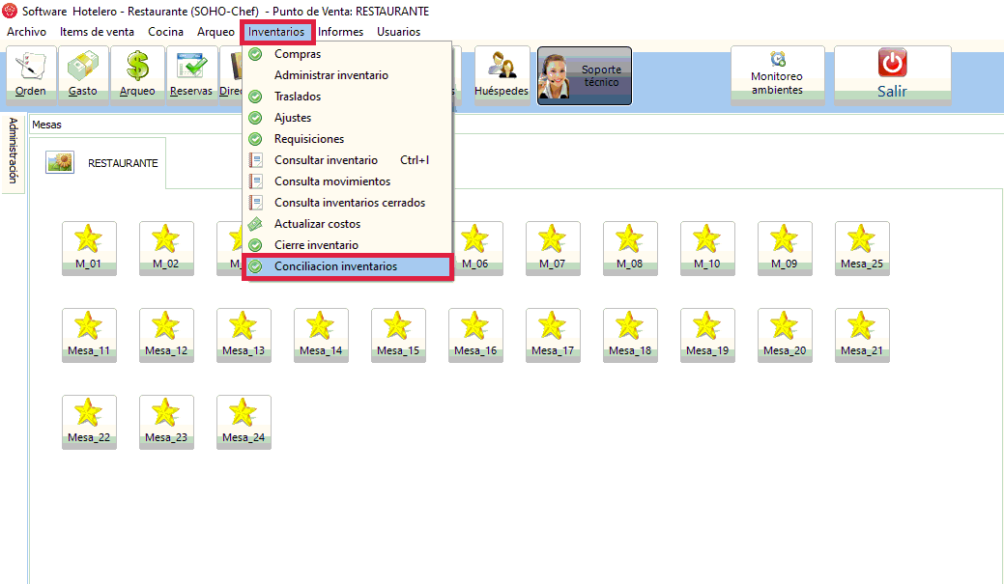Screen dimensions: 1004x584
Task: Select Conciliacion inventarios menu entry
Action: click(x=335, y=266)
